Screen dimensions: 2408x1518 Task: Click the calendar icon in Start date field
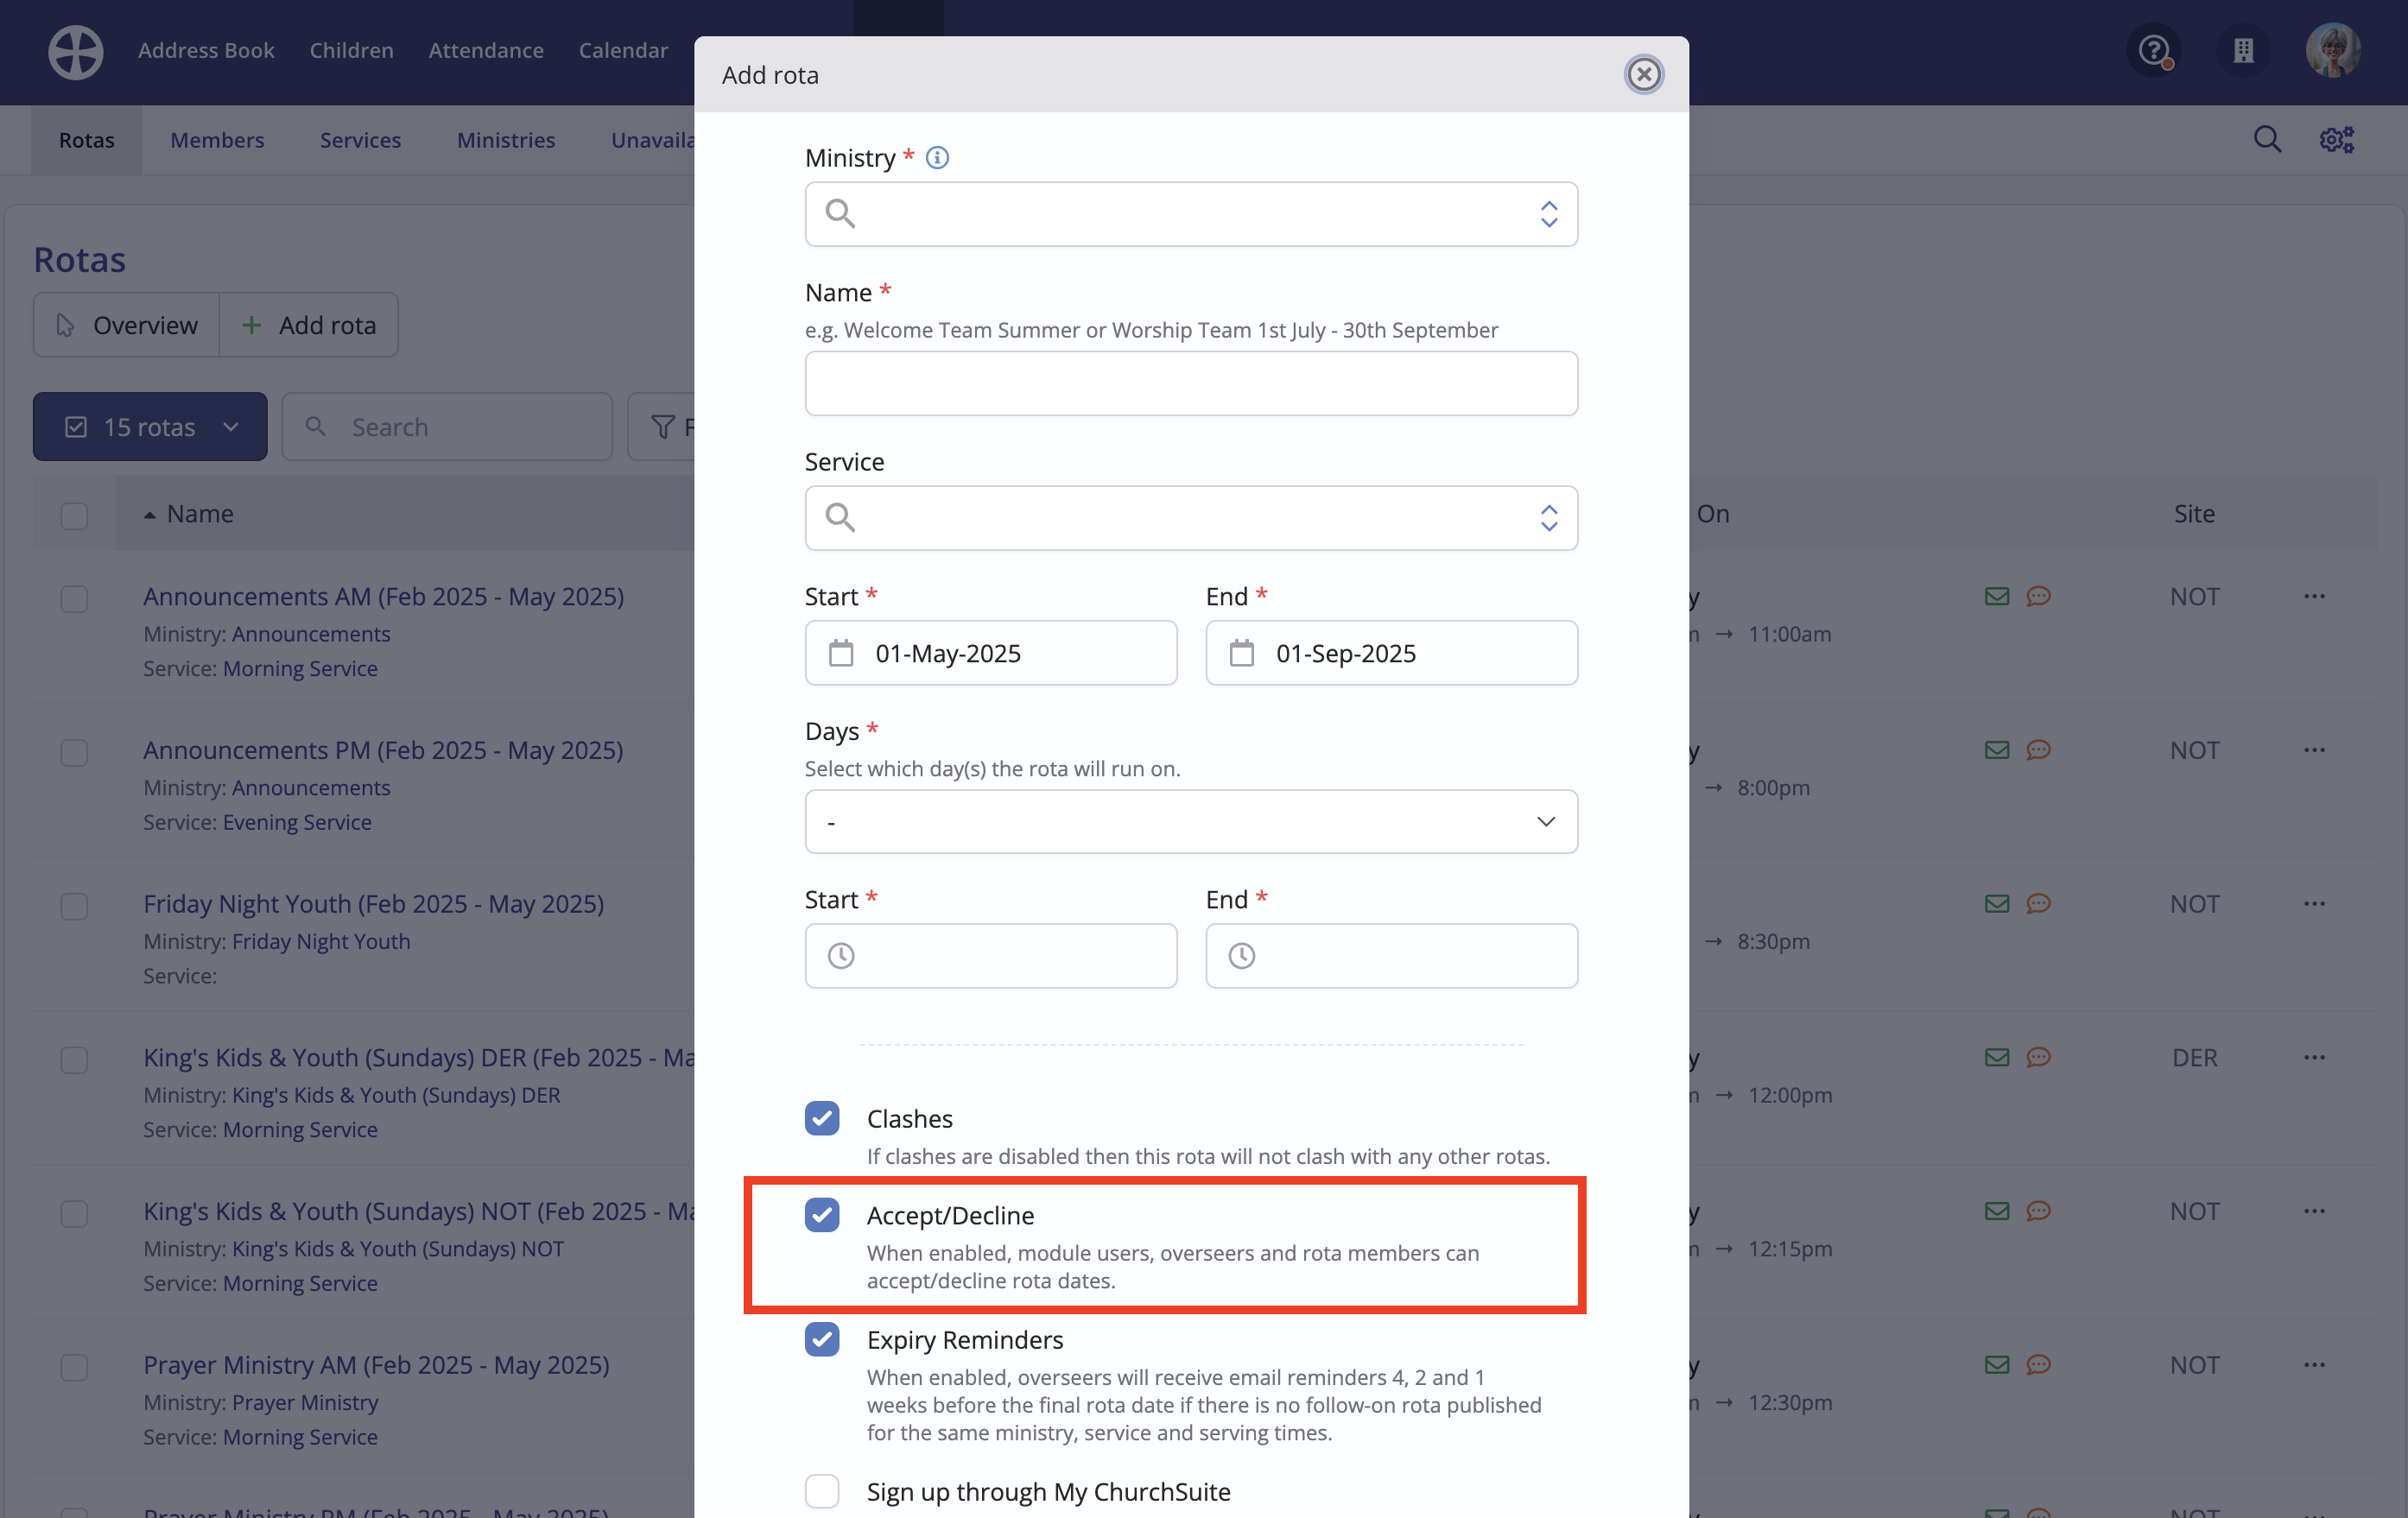[841, 653]
